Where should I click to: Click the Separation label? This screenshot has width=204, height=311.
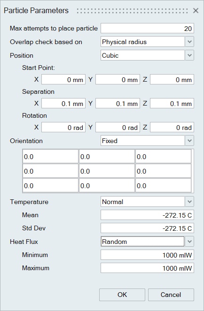(x=38, y=91)
